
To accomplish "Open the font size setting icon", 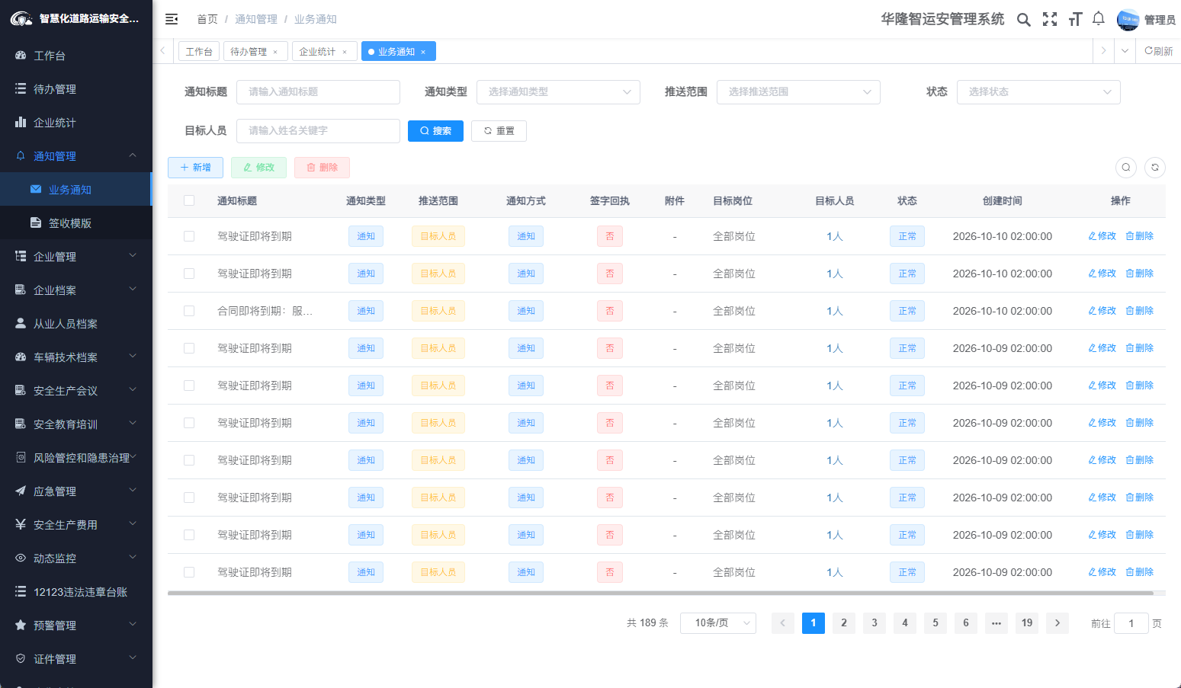I will 1075,20.
